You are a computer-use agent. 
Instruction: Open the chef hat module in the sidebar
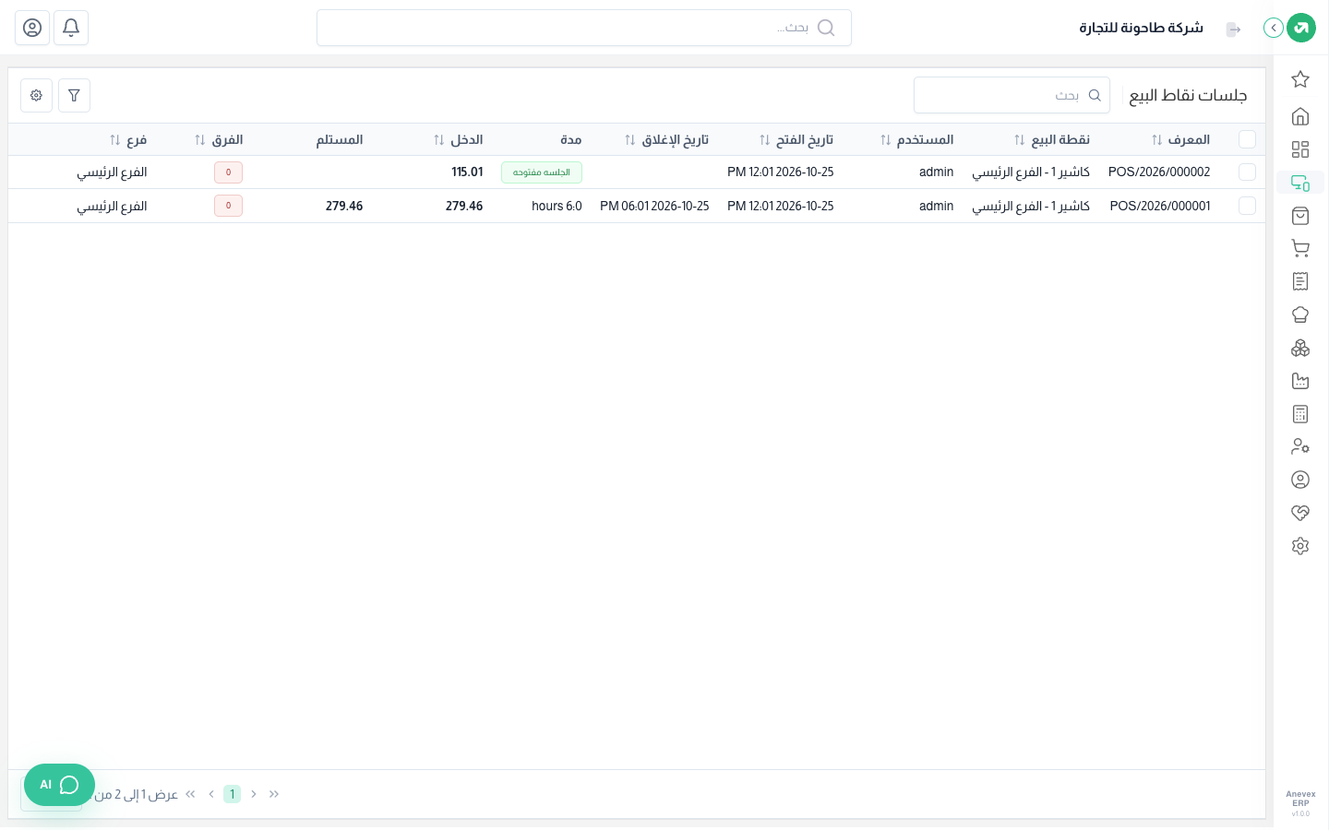[x=1300, y=314]
